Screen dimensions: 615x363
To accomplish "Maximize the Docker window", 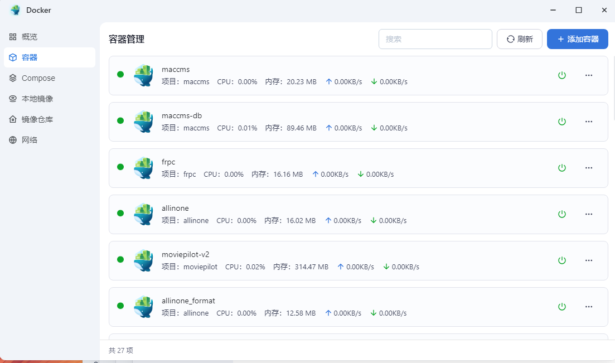I will pyautogui.click(x=579, y=10).
